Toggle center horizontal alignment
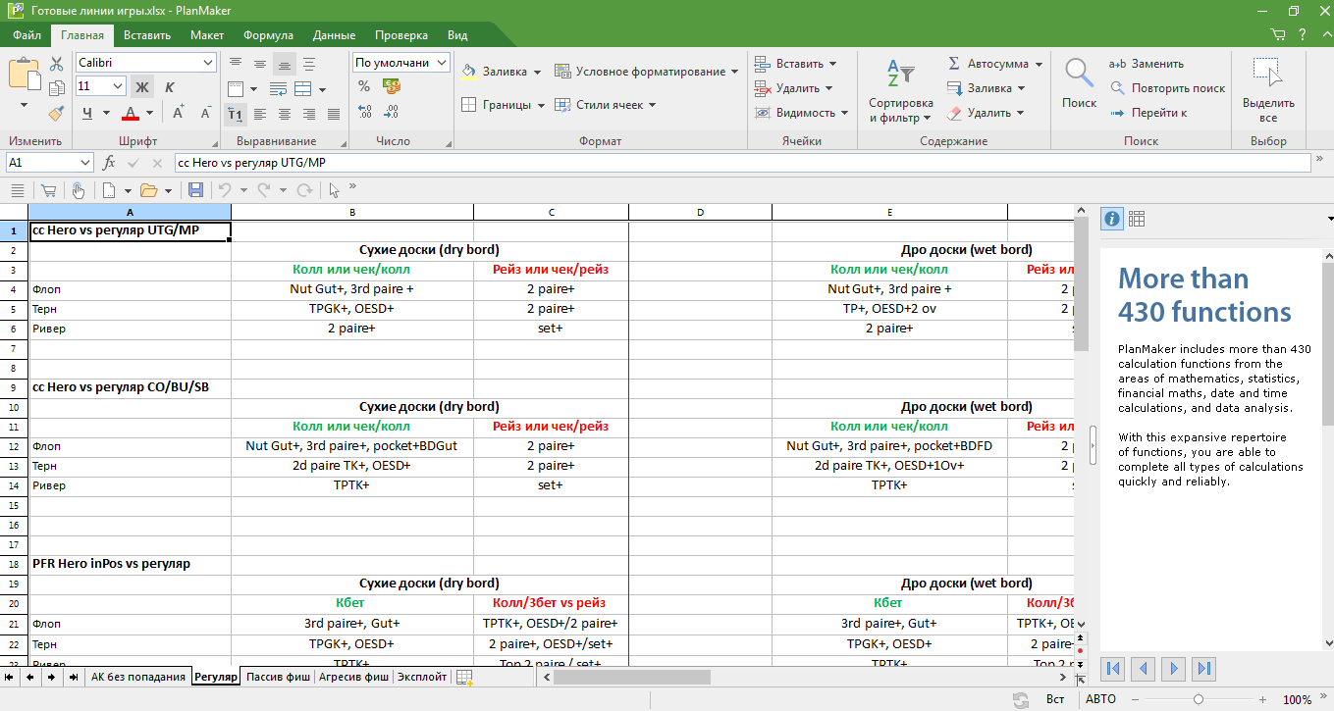Screen dimensions: 1334x711 (285, 114)
